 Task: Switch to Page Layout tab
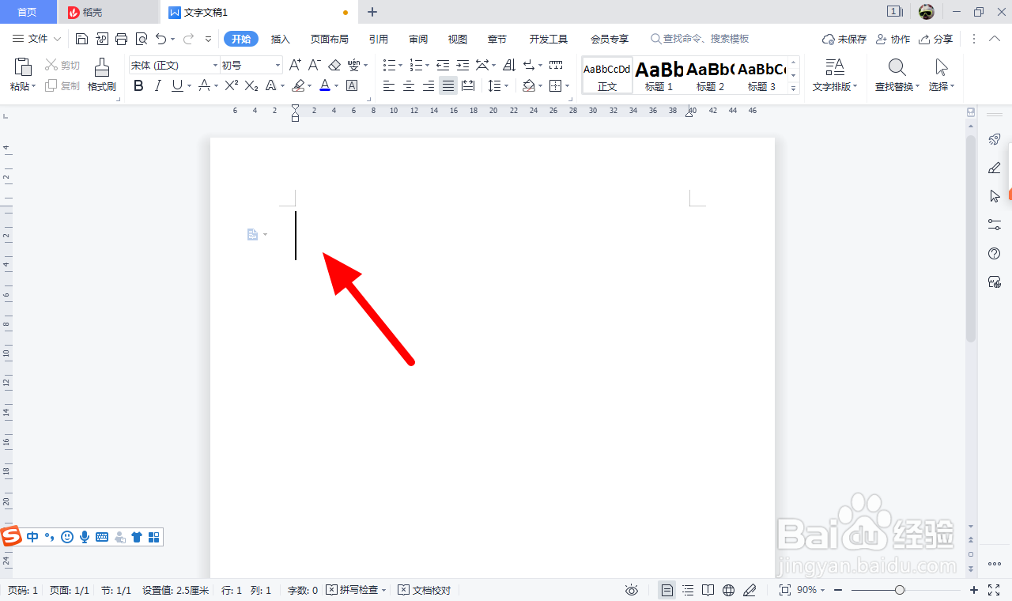(x=329, y=39)
